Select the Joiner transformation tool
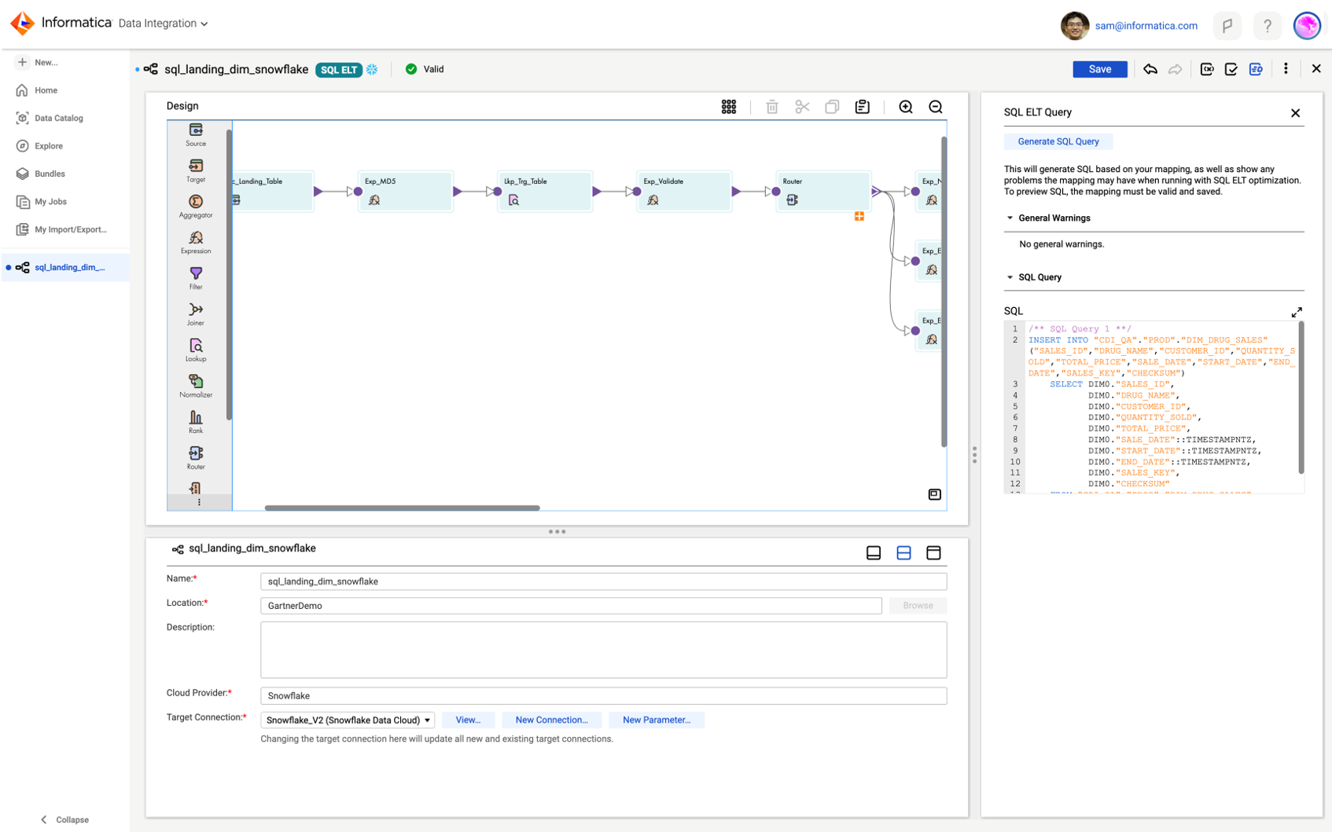This screenshot has height=832, width=1332. click(x=195, y=312)
